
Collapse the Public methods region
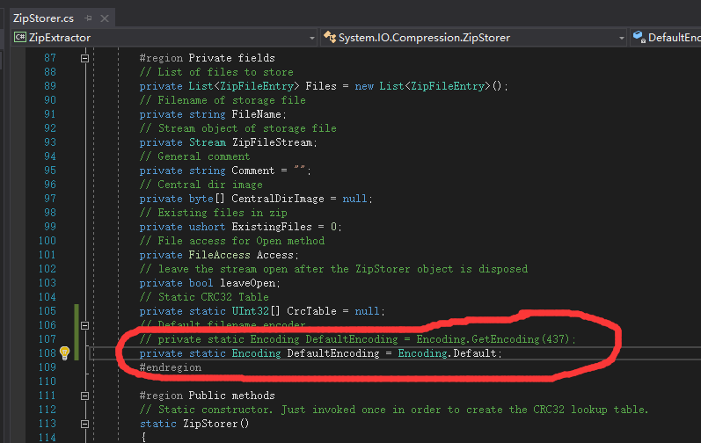(84, 396)
